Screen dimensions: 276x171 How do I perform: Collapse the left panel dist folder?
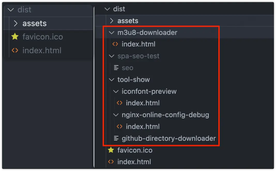pyautogui.click(x=10, y=10)
